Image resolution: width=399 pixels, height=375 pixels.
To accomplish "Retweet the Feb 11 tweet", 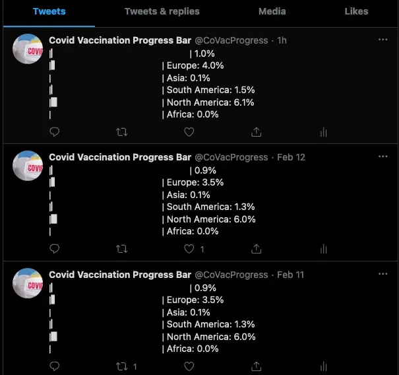I will coord(121,366).
